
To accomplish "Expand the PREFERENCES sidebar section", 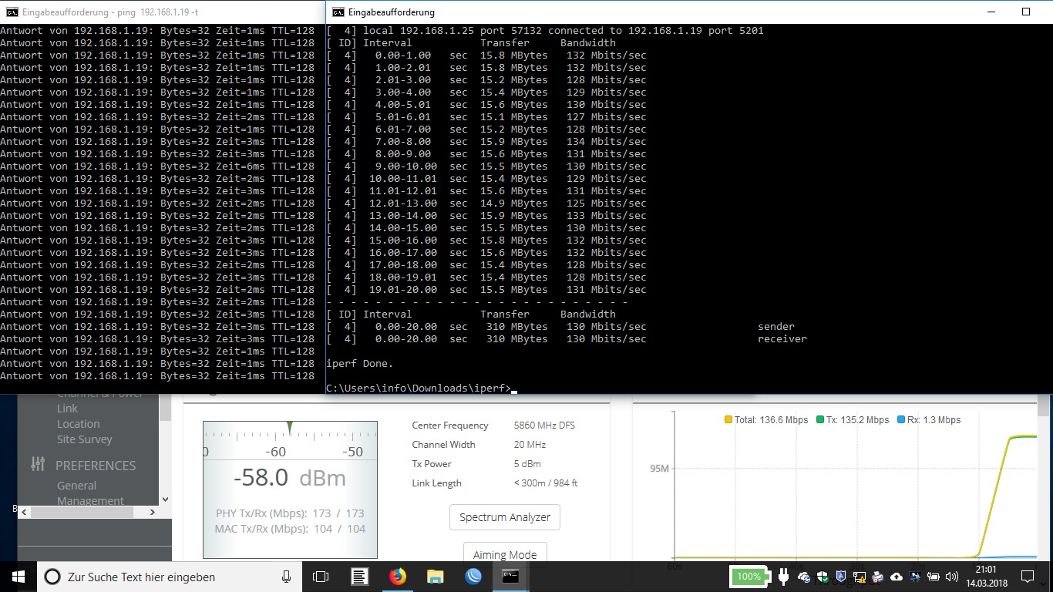I will click(x=96, y=466).
